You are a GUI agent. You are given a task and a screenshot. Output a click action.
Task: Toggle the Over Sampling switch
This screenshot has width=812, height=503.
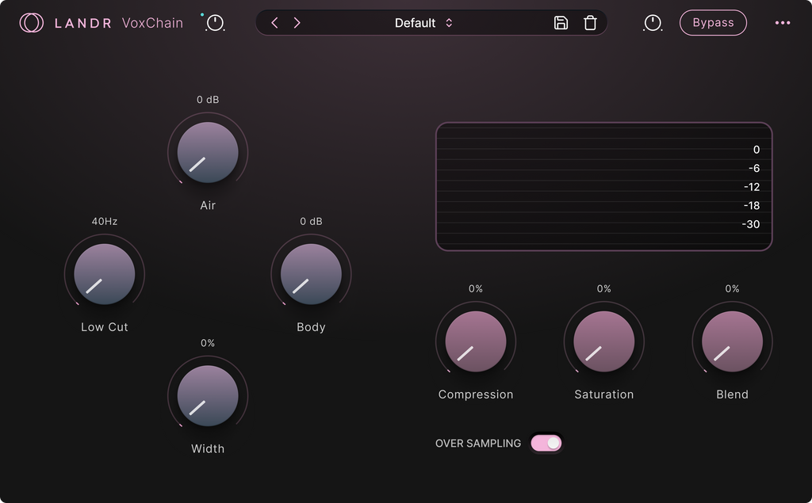click(x=546, y=443)
